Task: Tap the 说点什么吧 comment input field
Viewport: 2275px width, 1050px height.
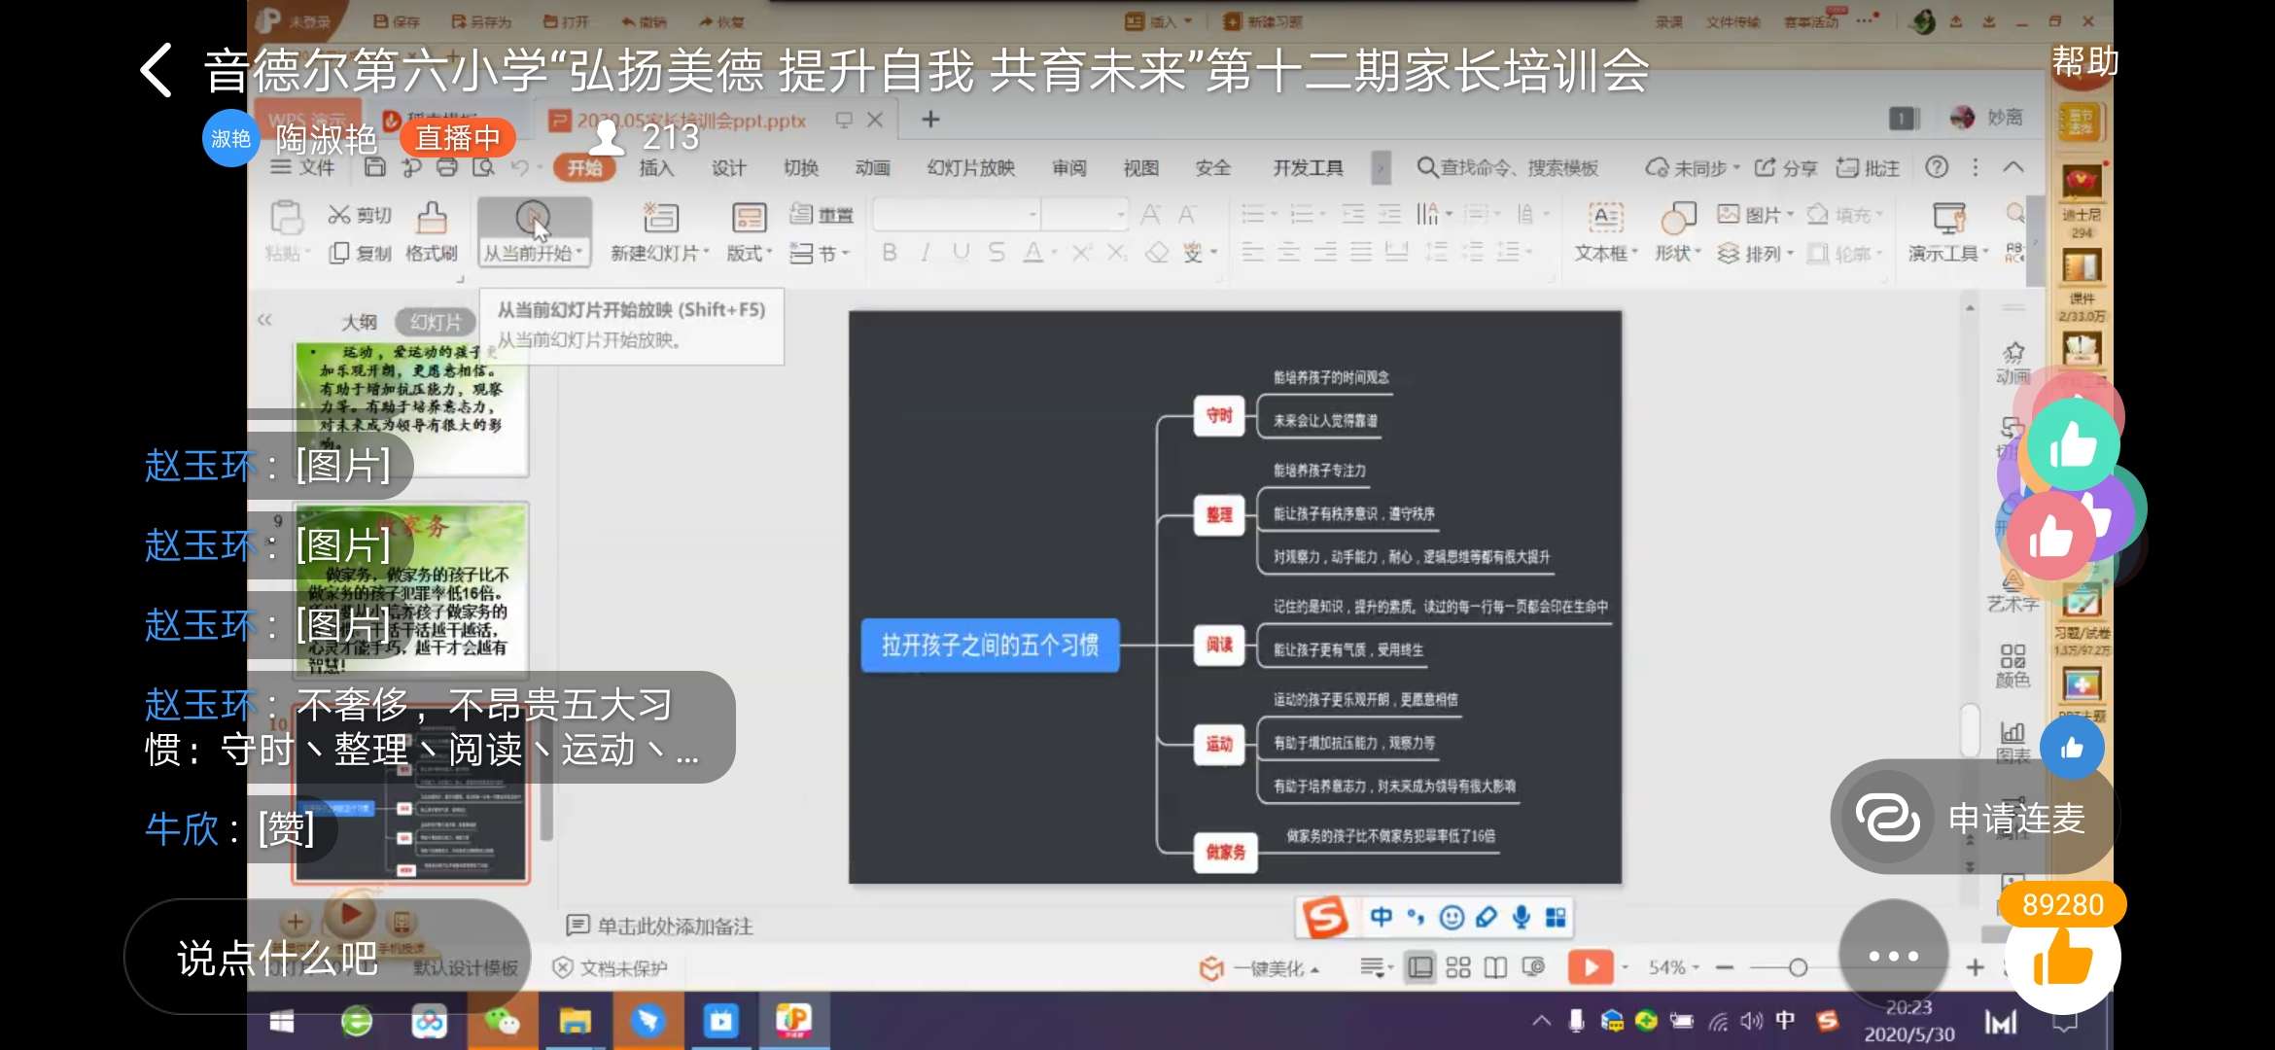Action: [327, 958]
